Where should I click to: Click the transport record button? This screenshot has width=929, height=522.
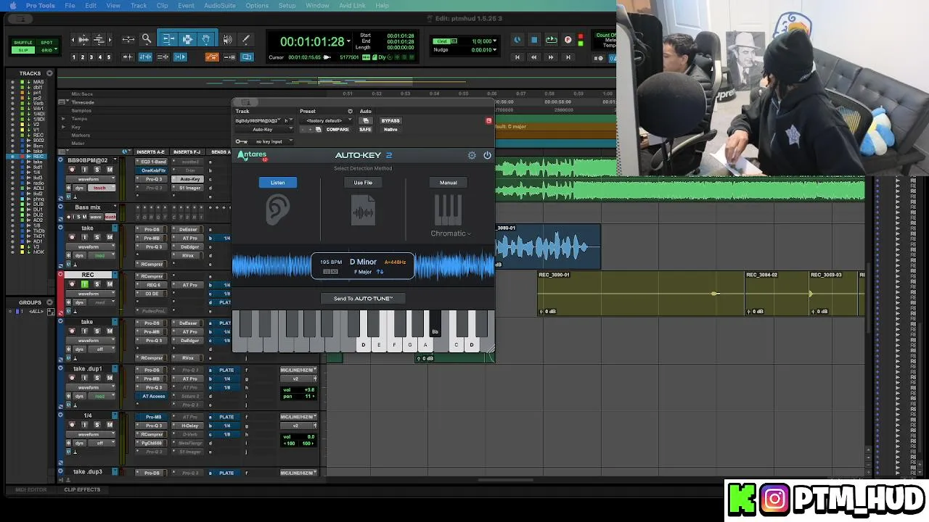tap(568, 40)
